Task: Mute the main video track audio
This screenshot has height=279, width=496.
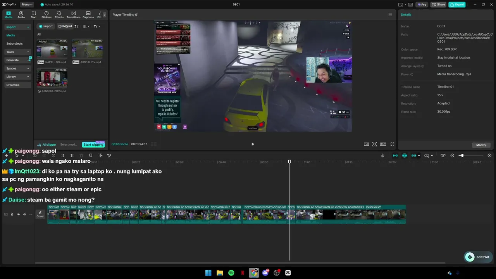Action: coord(24,214)
